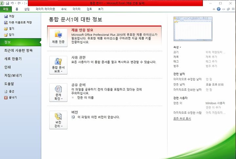The width and height of the screenshot is (236, 159).
Task: Open the 삽입 Insert tab
Action: (27, 9)
